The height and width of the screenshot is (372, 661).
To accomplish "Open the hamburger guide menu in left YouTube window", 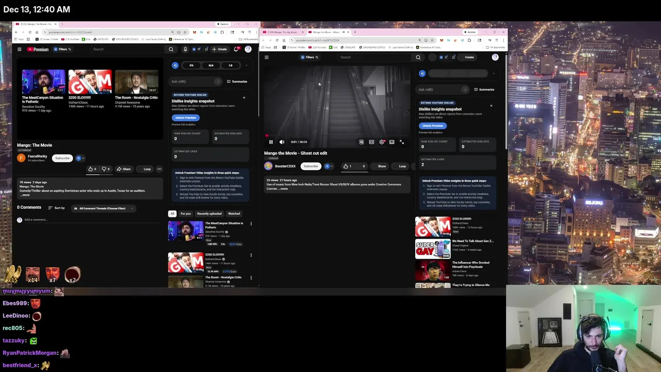I will [19, 50].
